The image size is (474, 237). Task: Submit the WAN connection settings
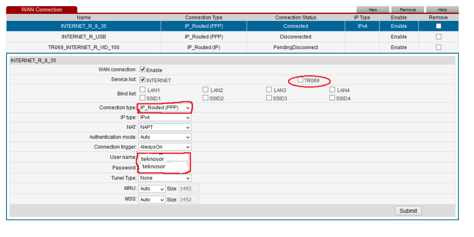pyautogui.click(x=408, y=211)
